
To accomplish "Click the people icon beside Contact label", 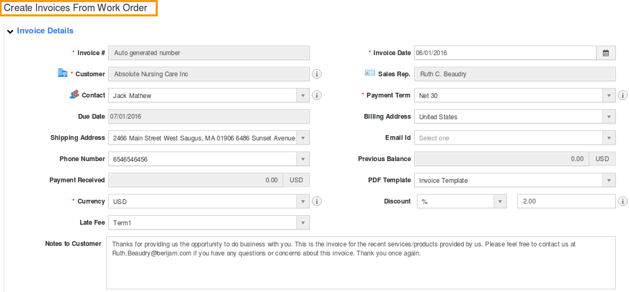I will 74,95.
